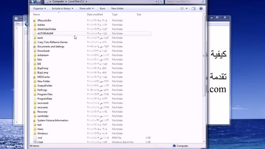Screen dimensions: 265x149
Task: Click Computer in the address breadcrumb
Action: point(58,2)
